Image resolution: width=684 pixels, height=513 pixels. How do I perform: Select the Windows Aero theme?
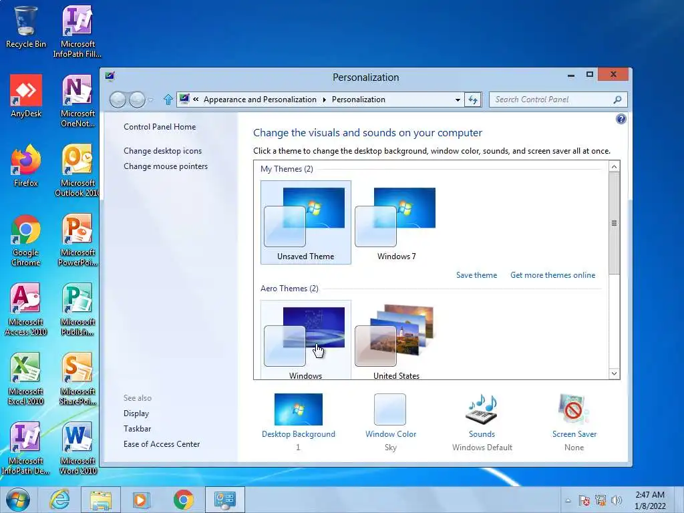(x=306, y=340)
